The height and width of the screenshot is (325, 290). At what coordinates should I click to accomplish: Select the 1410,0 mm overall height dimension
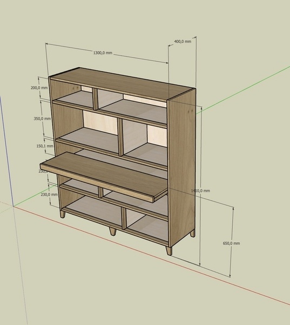click(x=200, y=191)
